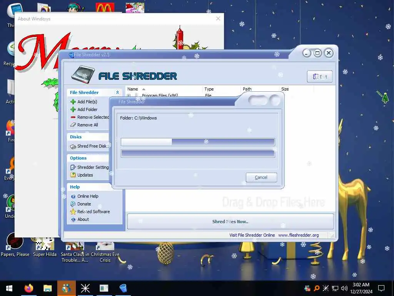Click the About info icon
The image size is (394, 296).
pos(73,219)
